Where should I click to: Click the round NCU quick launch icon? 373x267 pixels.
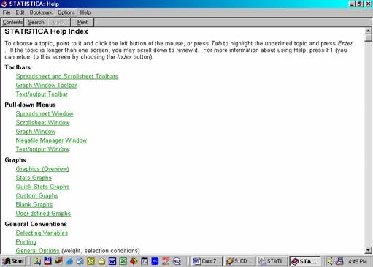pyautogui.click(x=177, y=261)
